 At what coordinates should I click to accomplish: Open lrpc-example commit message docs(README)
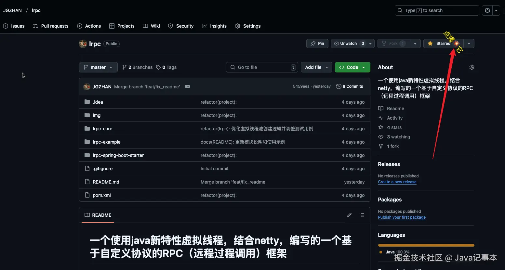(243, 142)
